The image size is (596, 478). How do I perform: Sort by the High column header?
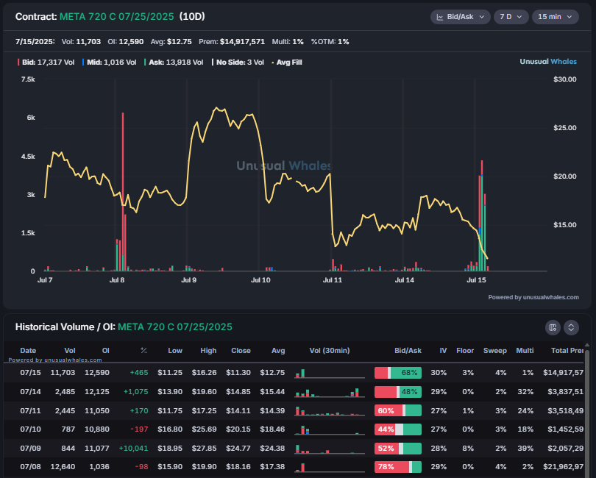click(x=208, y=350)
